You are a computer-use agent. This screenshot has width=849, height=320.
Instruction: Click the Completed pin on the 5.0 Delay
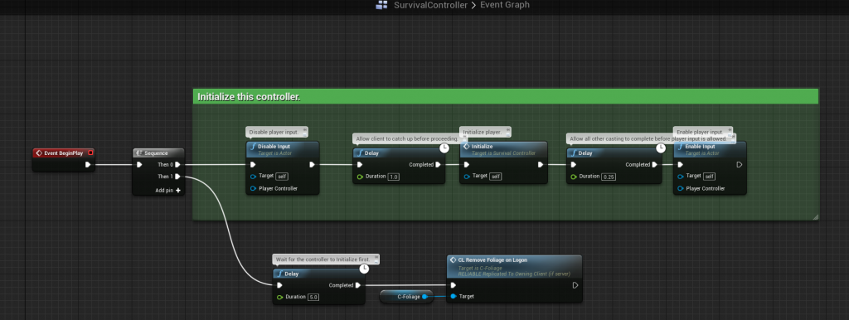pyautogui.click(x=357, y=285)
